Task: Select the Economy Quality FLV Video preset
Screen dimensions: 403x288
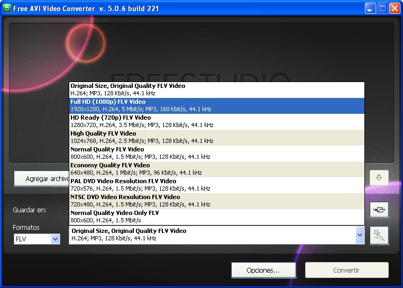Action: click(x=217, y=169)
